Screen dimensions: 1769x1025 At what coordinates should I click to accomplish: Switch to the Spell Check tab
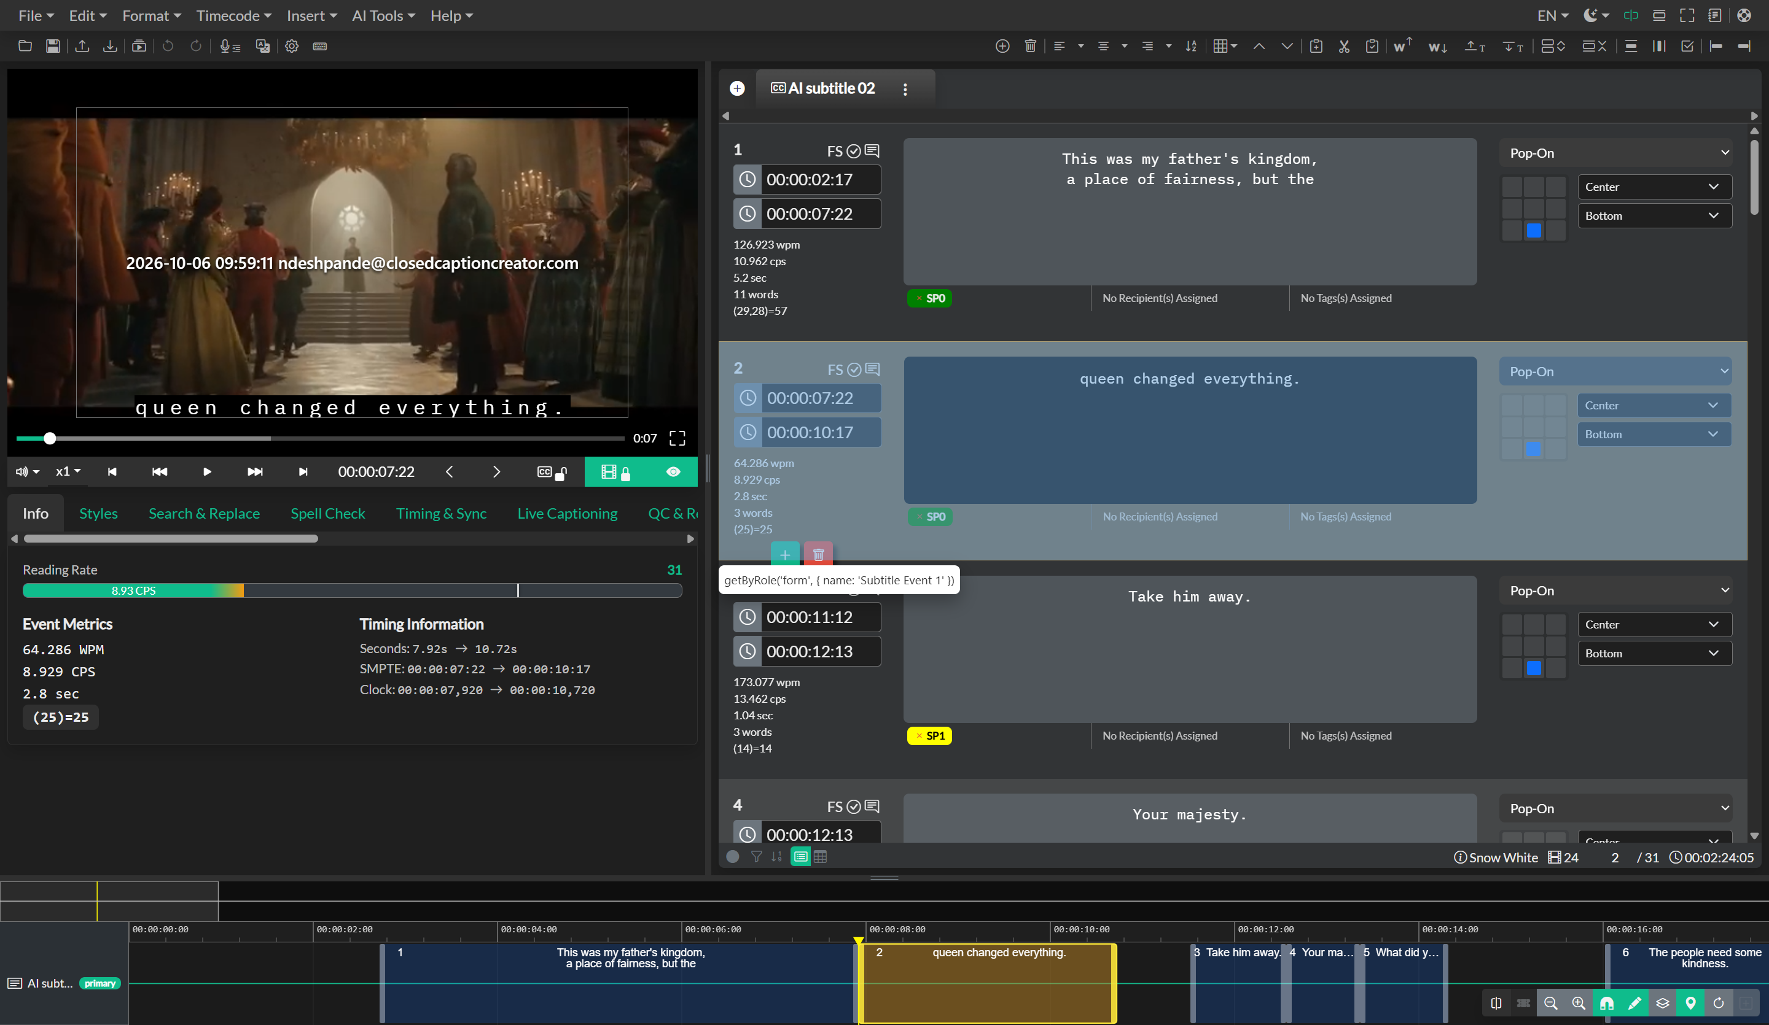(328, 514)
